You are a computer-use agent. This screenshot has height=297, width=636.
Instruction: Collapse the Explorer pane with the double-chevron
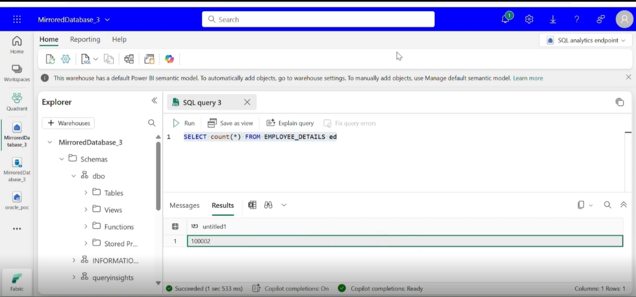pyautogui.click(x=154, y=101)
